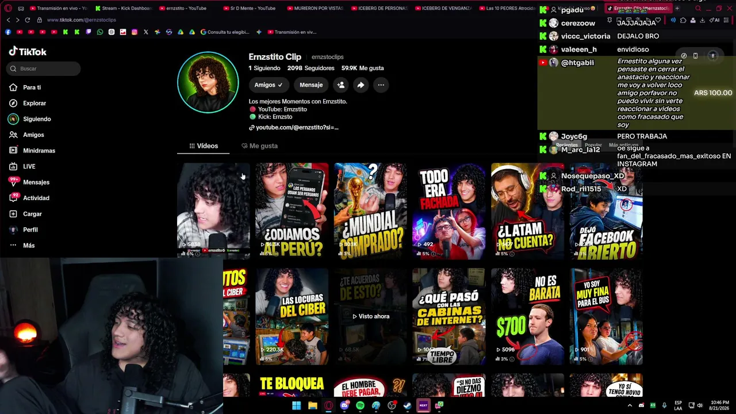The image size is (736, 414).
Task: Switch to Me gusta tab on profile
Action: (259, 146)
